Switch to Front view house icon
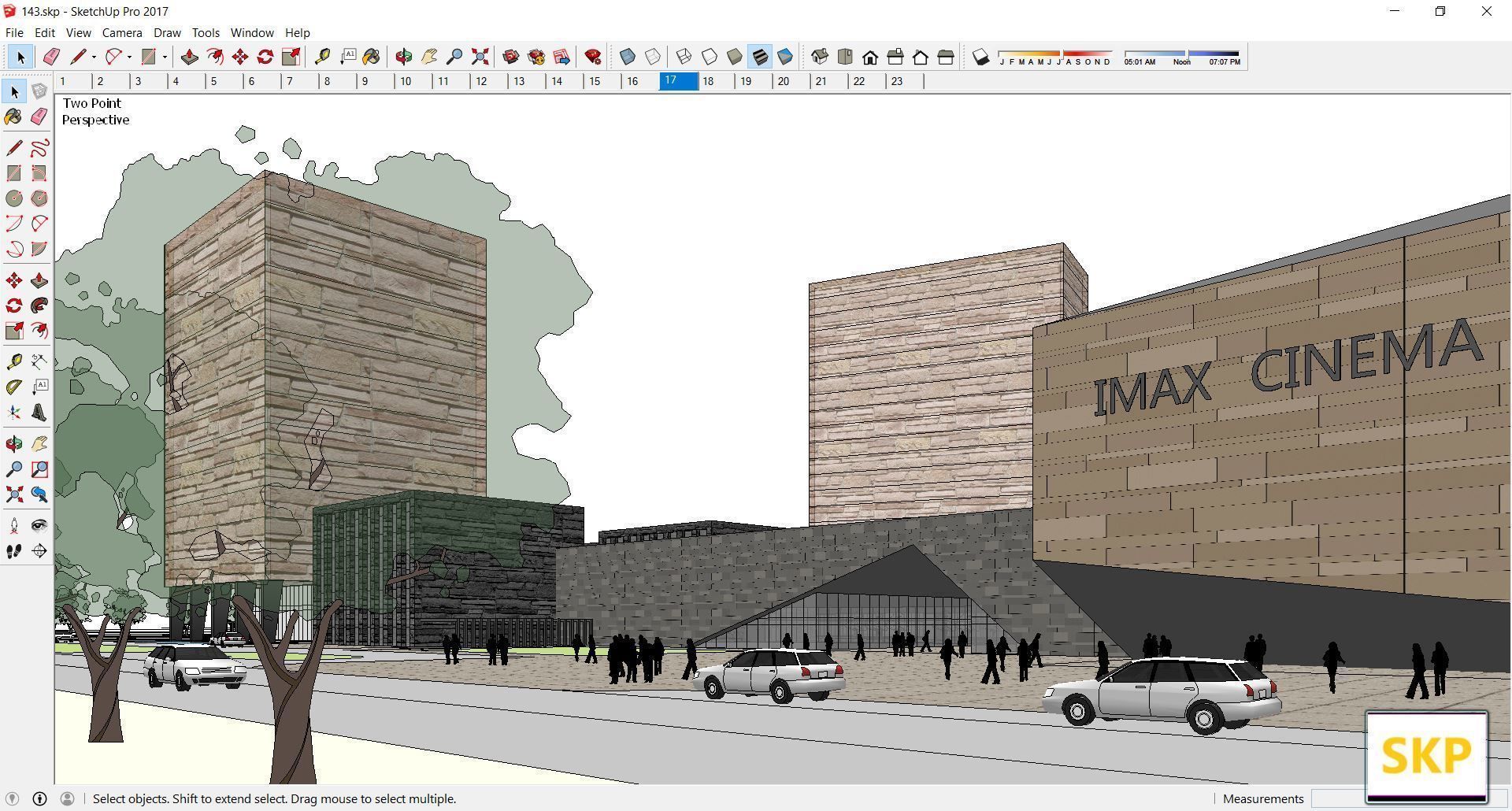The height and width of the screenshot is (811, 1512). coord(870,57)
